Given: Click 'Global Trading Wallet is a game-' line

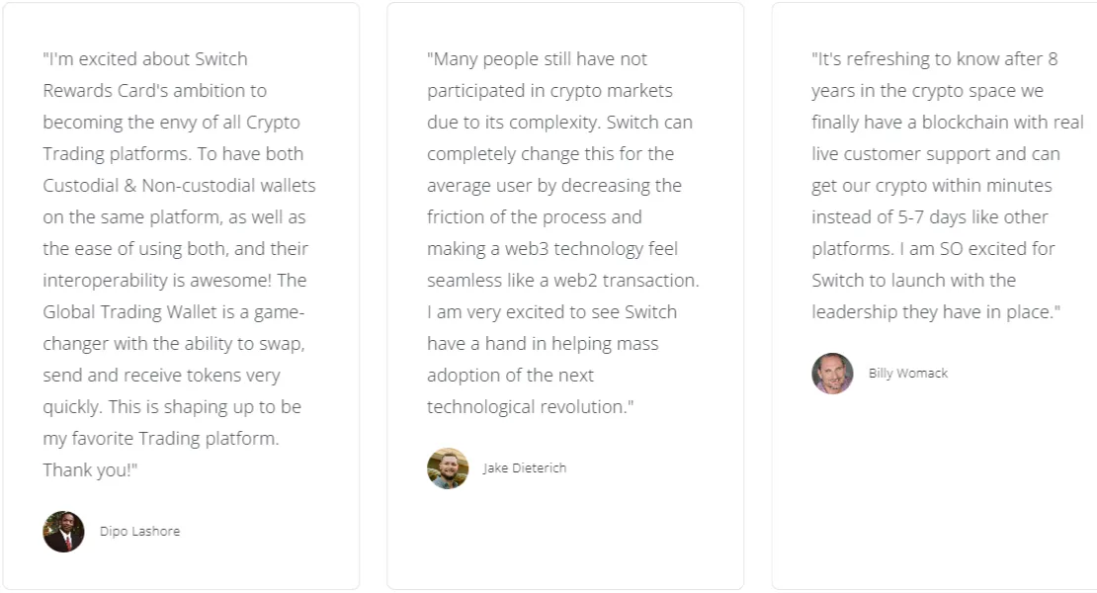Looking at the screenshot, I should [x=174, y=312].
